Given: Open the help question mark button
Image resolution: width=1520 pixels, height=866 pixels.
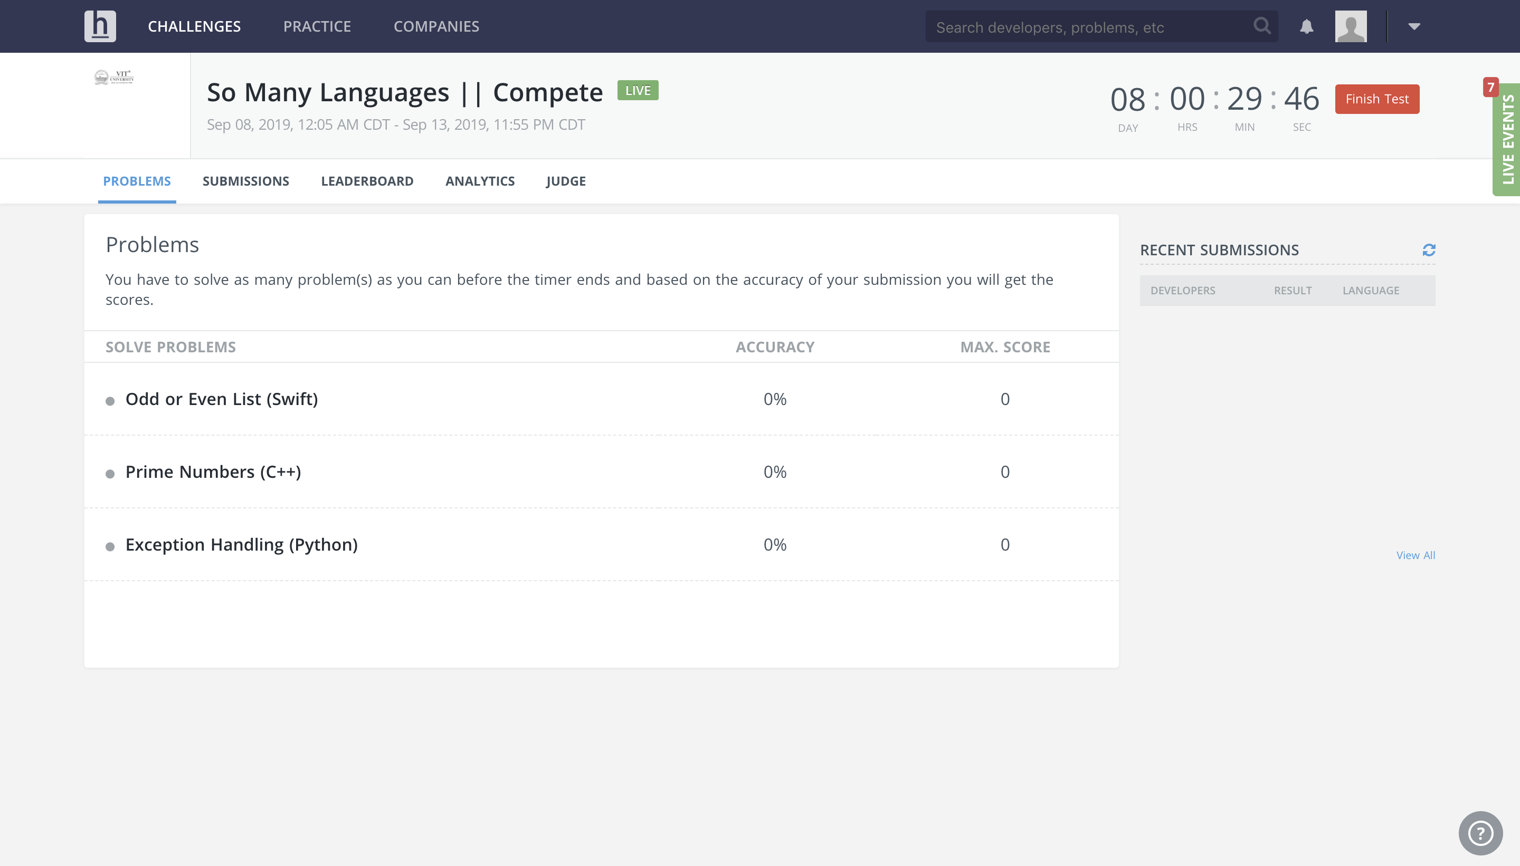Looking at the screenshot, I should click(x=1480, y=833).
